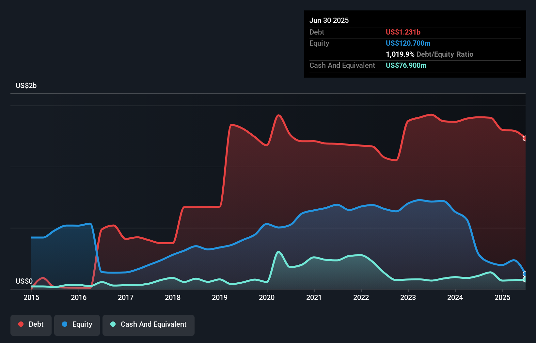Toggle the Cash And Equivalent series visibility
Image resolution: width=536 pixels, height=343 pixels.
tap(149, 324)
